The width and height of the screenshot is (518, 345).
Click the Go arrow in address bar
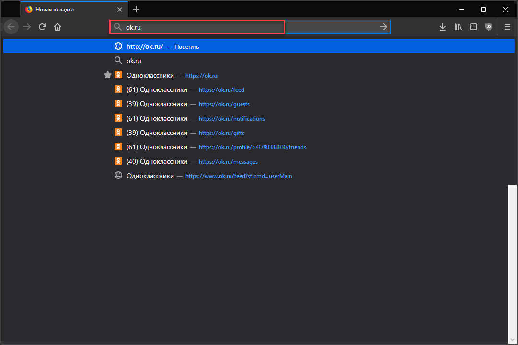tap(383, 27)
